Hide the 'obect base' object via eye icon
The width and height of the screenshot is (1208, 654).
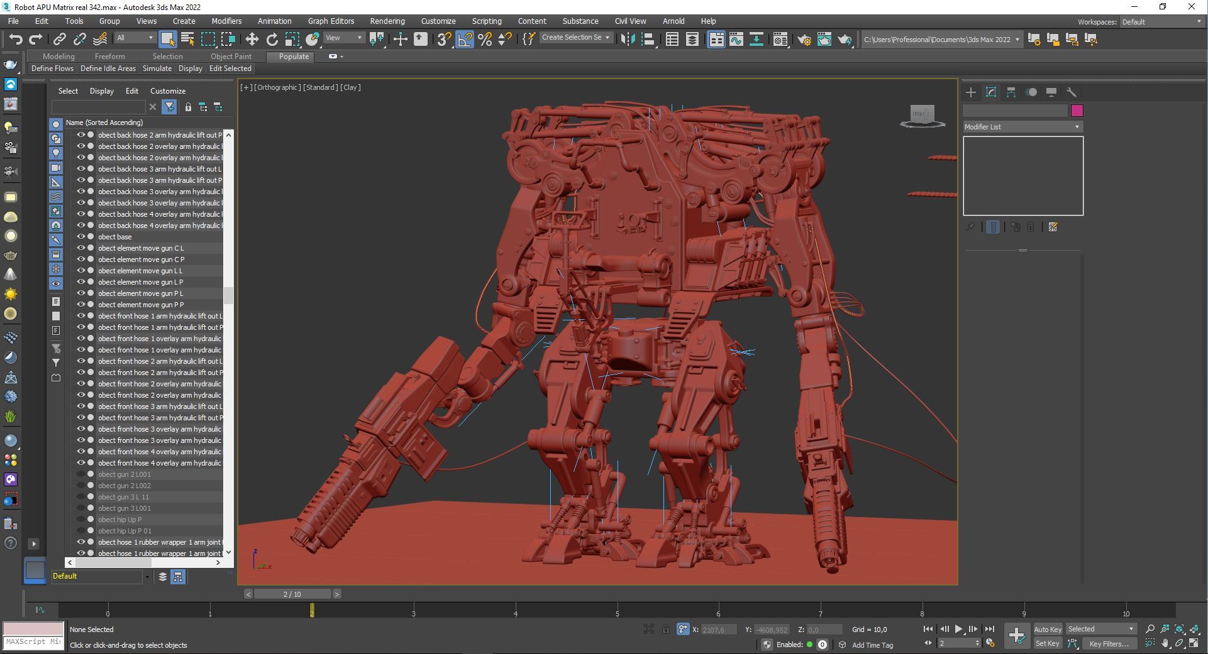pos(80,237)
